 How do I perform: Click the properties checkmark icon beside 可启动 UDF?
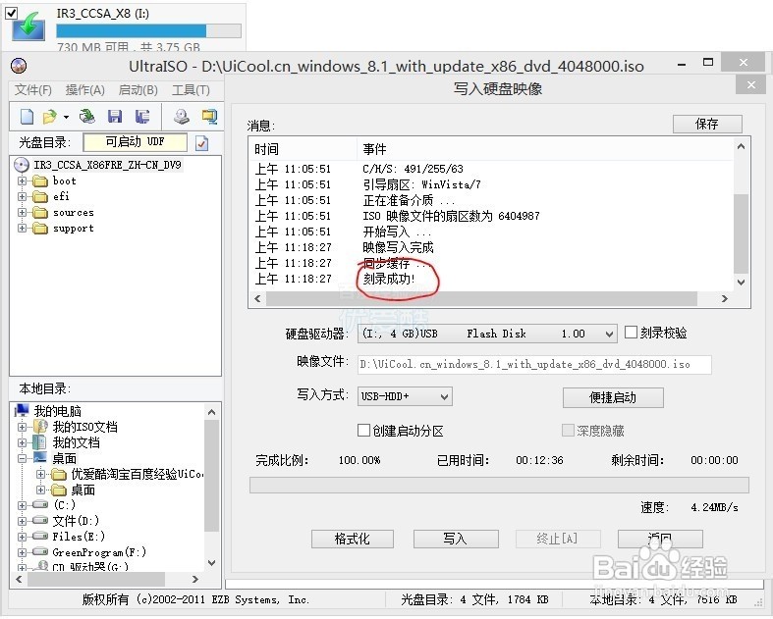pyautogui.click(x=201, y=143)
